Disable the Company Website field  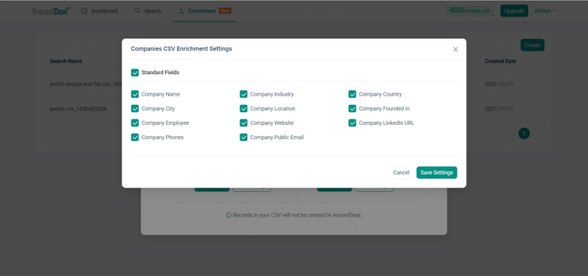(x=244, y=123)
